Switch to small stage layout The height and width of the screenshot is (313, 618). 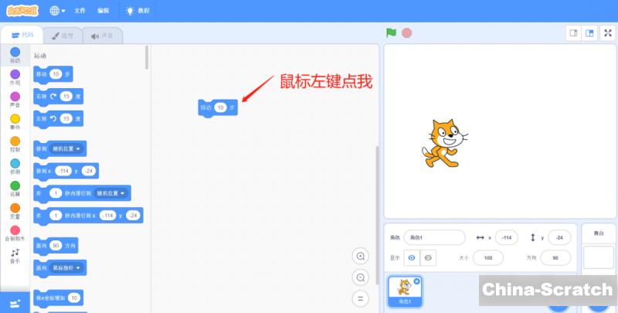[574, 33]
